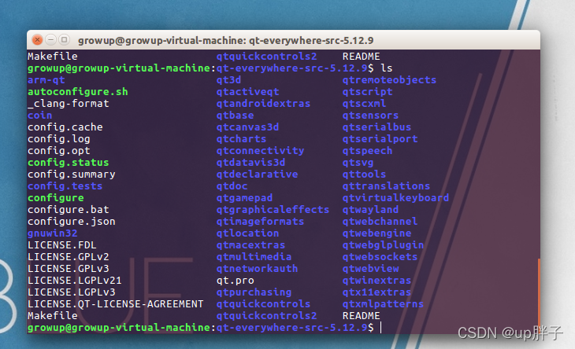Click green config.status entry

pos(69,163)
